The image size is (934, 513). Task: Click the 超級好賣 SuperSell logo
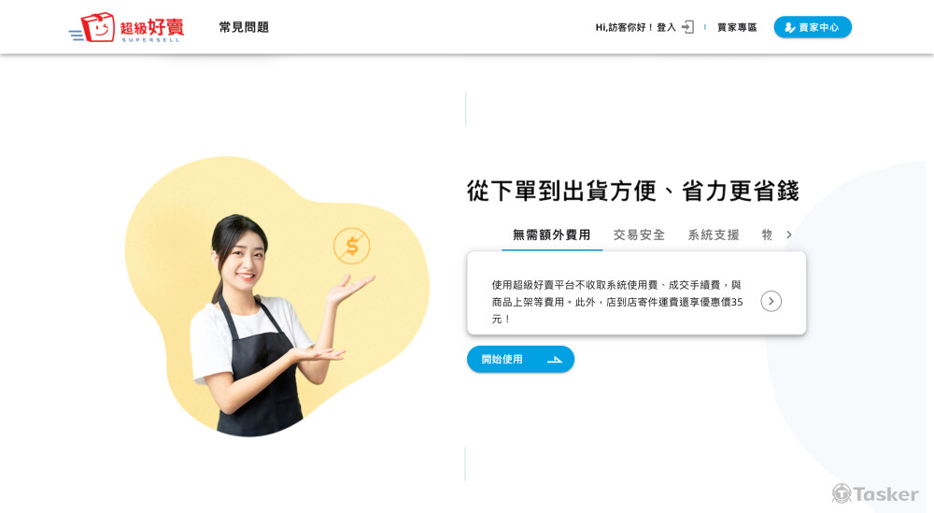pyautogui.click(x=127, y=27)
